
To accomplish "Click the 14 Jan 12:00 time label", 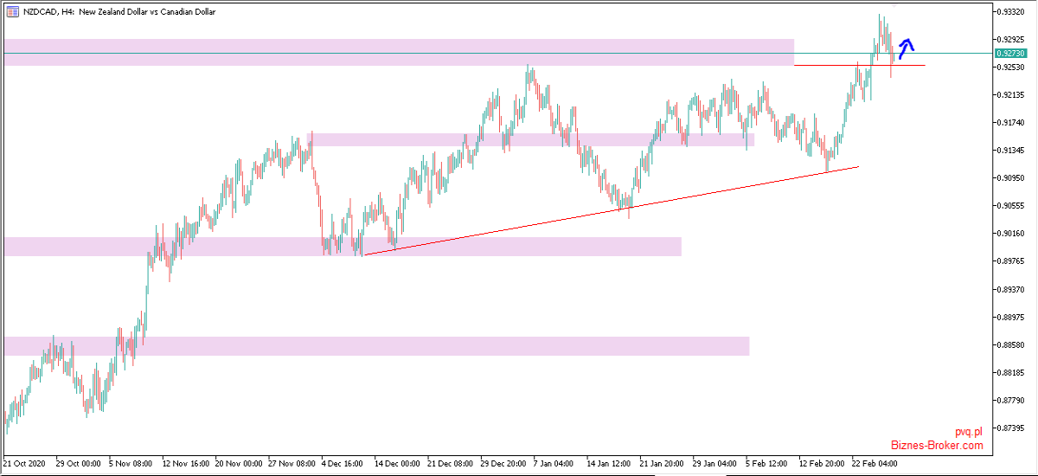I will (x=610, y=463).
